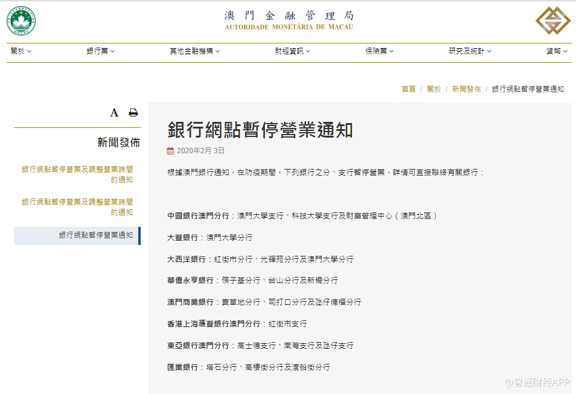Go to 首頁 in the breadcrumb
Viewport: 576px width, 394px height.
[409, 89]
